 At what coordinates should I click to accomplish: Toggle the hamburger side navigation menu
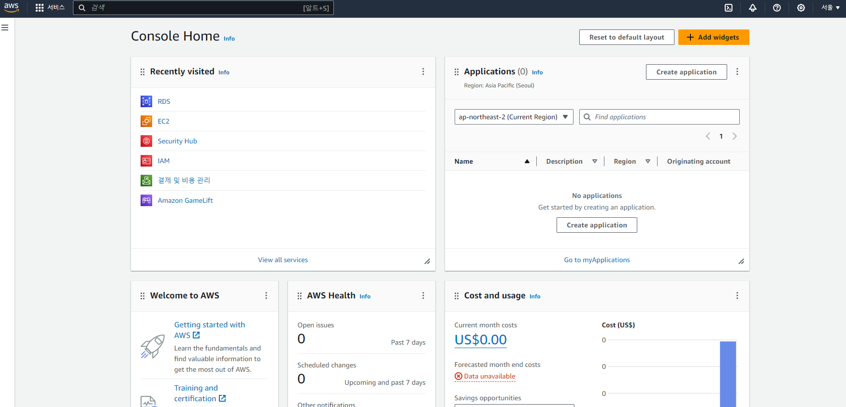(x=5, y=28)
